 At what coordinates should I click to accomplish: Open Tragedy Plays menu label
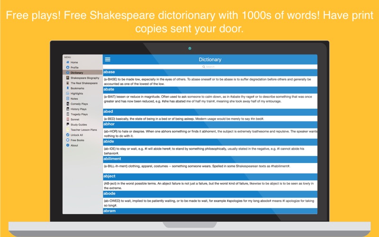(x=79, y=114)
